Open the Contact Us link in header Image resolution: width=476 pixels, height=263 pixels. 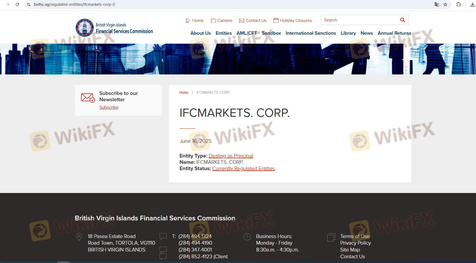tap(256, 21)
